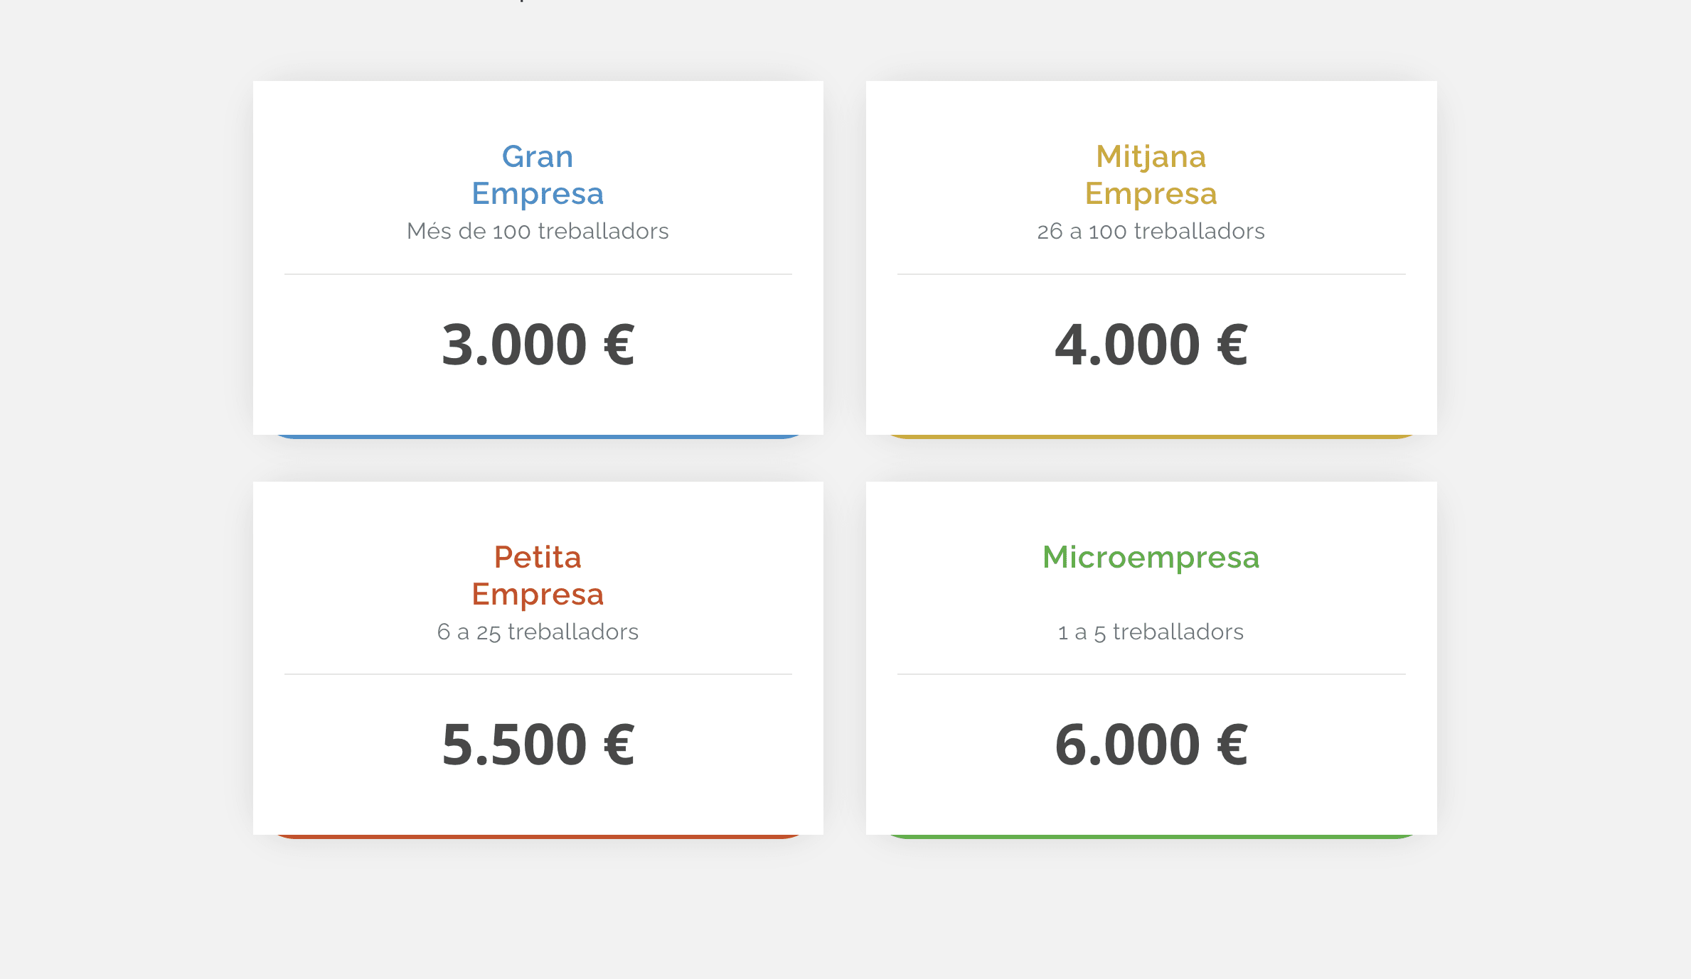Click yellow bar under Mitjana Empresa card
Screen dimensions: 1691x979
pyautogui.click(x=1151, y=436)
